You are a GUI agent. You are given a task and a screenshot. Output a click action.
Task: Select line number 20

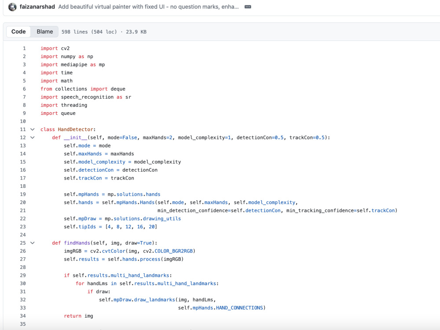(x=23, y=202)
